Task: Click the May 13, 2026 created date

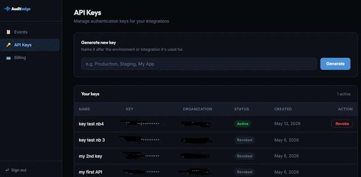Action: pyautogui.click(x=287, y=124)
